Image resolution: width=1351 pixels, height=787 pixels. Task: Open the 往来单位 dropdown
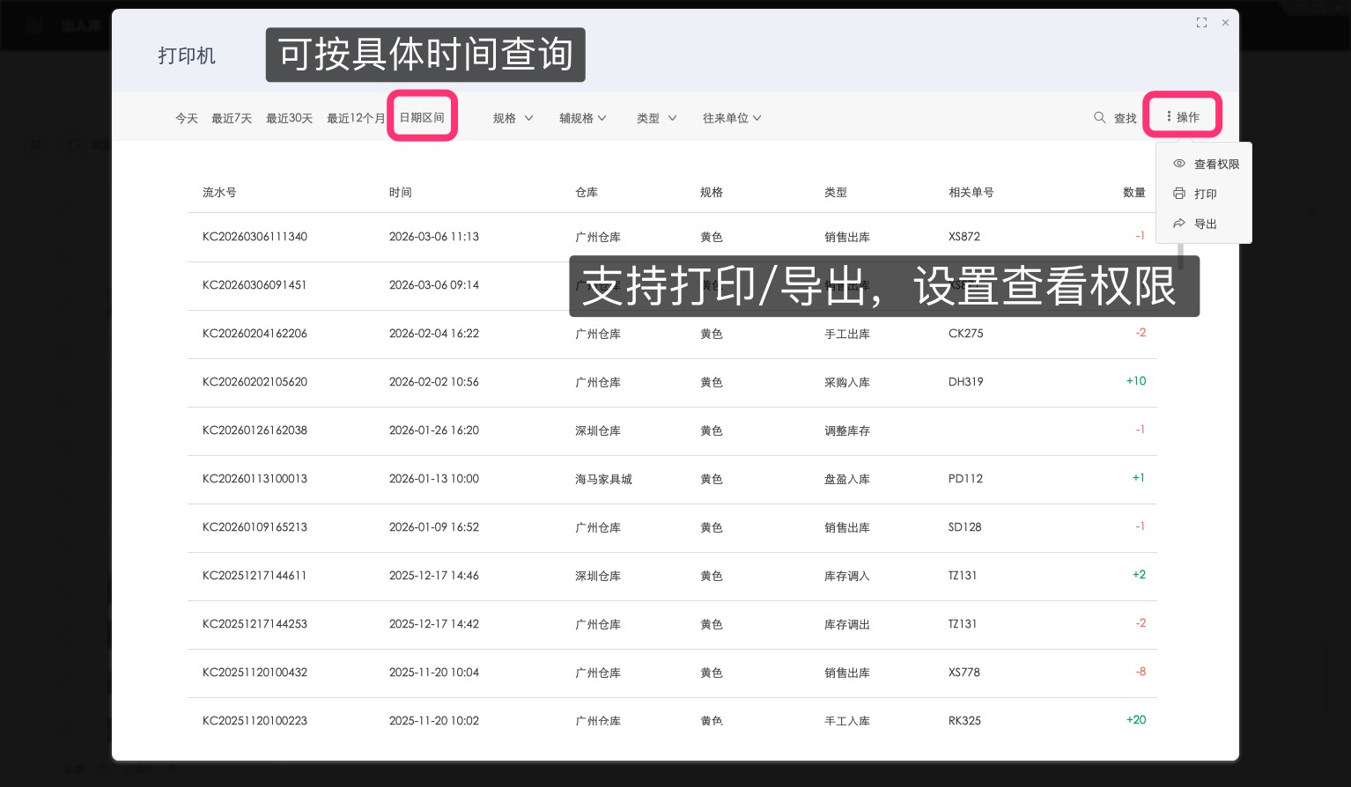(x=732, y=117)
